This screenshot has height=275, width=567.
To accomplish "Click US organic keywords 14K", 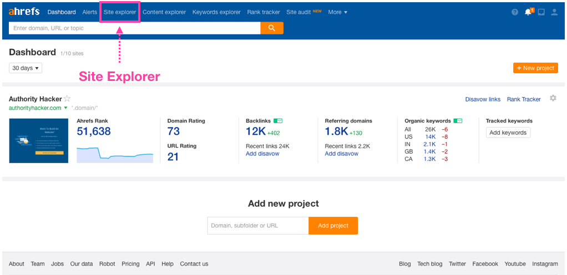I will pyautogui.click(x=431, y=136).
